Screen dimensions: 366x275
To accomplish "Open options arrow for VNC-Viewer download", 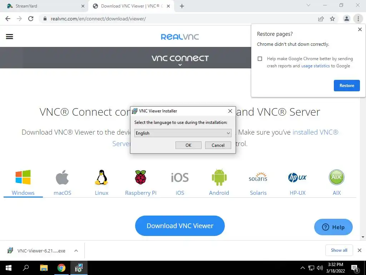I will pyautogui.click(x=76, y=251).
